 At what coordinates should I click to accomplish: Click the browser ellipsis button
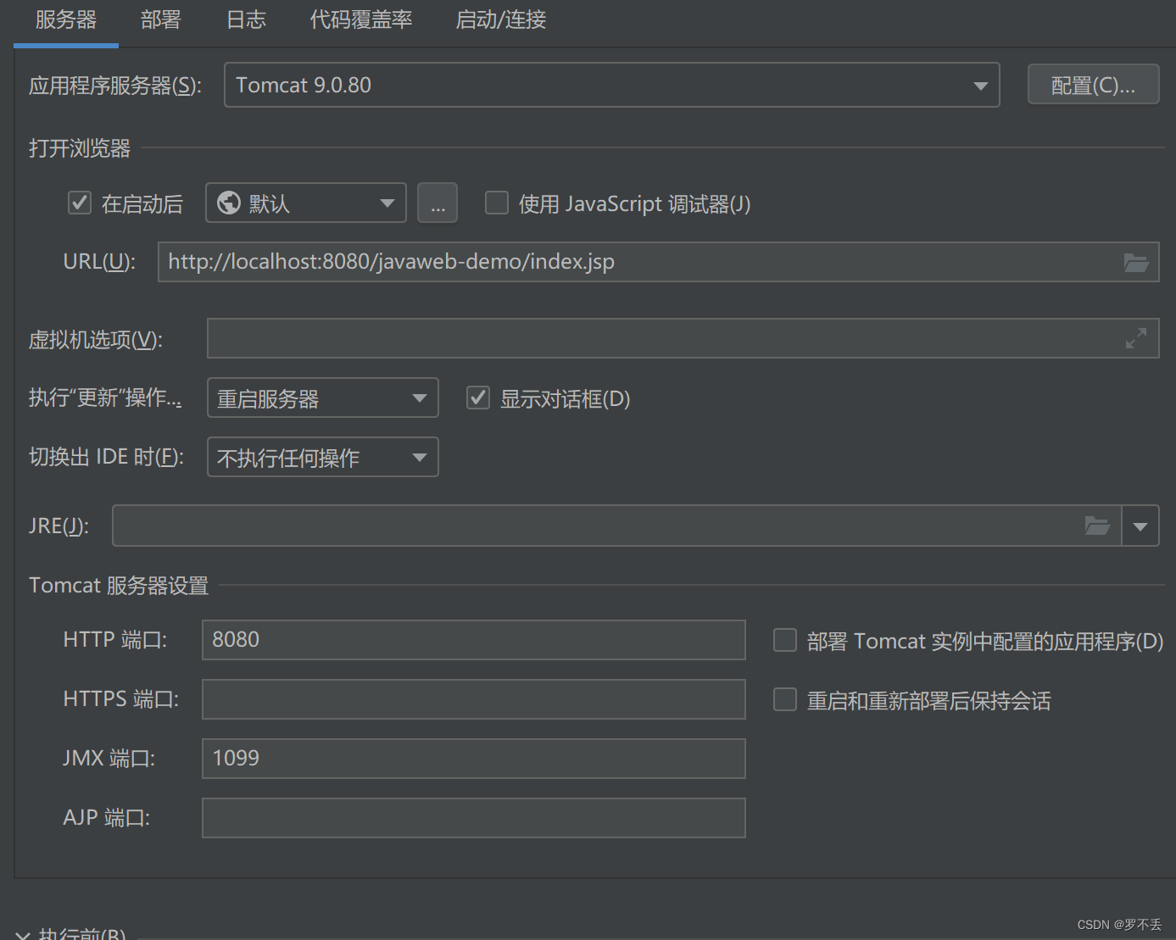pos(438,203)
